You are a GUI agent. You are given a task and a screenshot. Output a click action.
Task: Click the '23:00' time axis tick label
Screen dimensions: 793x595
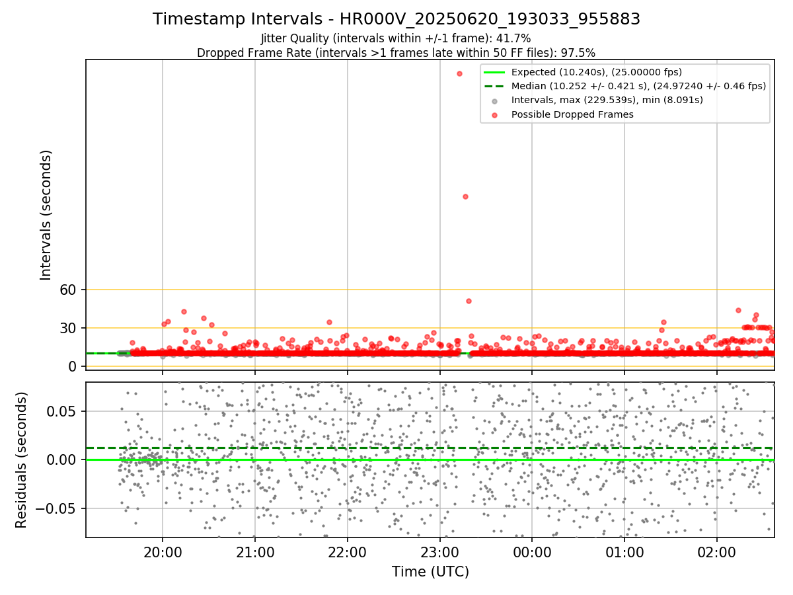tap(440, 552)
